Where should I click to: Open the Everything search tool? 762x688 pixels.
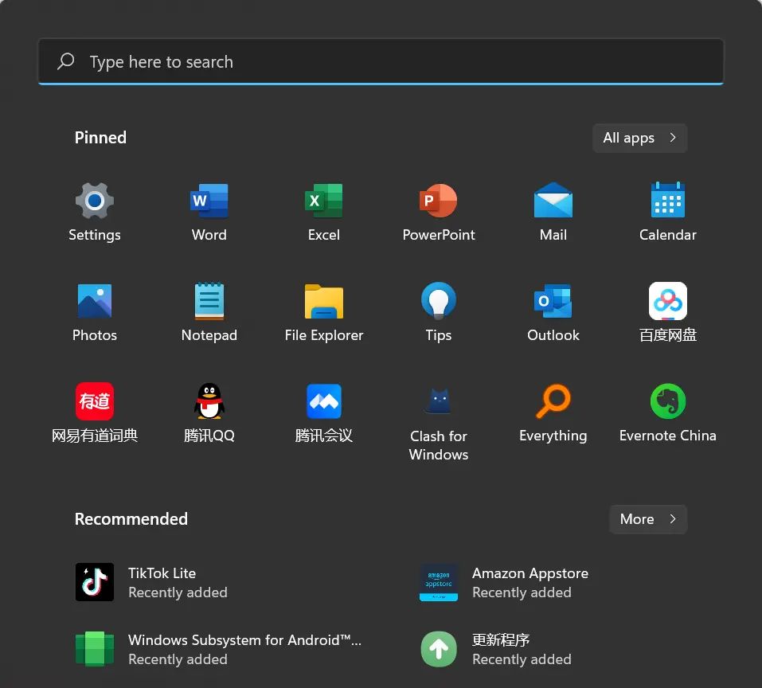[553, 410]
